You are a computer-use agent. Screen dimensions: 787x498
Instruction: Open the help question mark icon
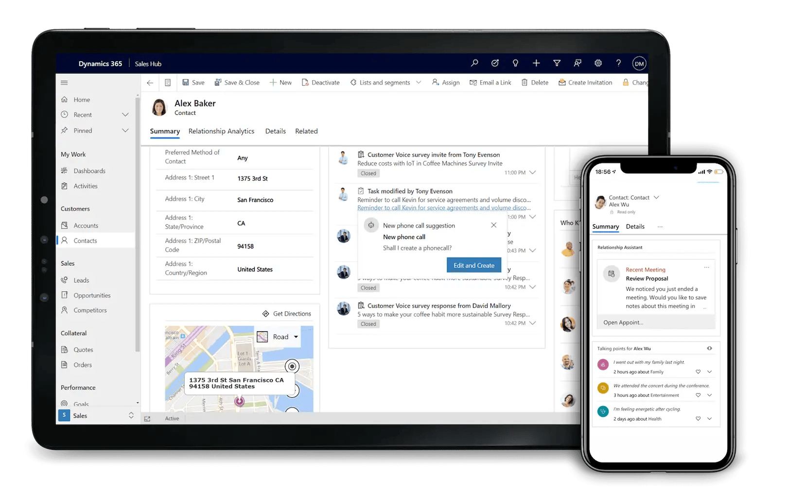618,63
